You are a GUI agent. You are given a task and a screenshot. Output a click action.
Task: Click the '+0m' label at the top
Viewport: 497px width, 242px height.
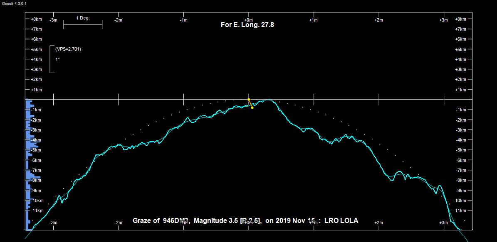[x=248, y=20]
